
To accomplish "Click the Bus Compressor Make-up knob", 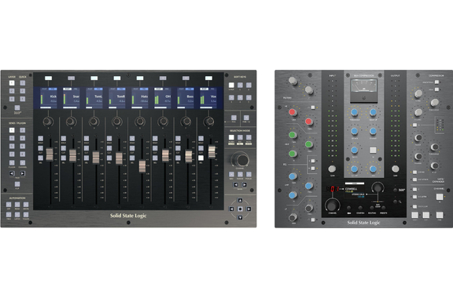I will click(x=373, y=113).
